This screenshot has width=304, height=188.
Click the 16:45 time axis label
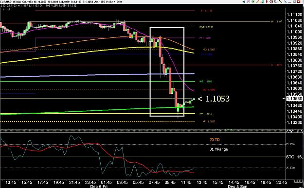click(250, 182)
